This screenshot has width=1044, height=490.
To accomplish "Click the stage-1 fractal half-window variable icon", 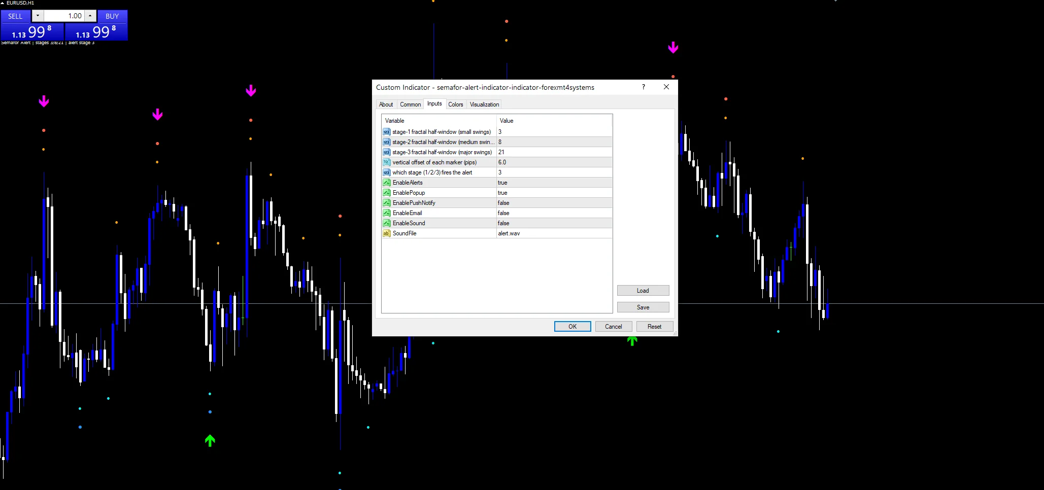I will 387,132.
